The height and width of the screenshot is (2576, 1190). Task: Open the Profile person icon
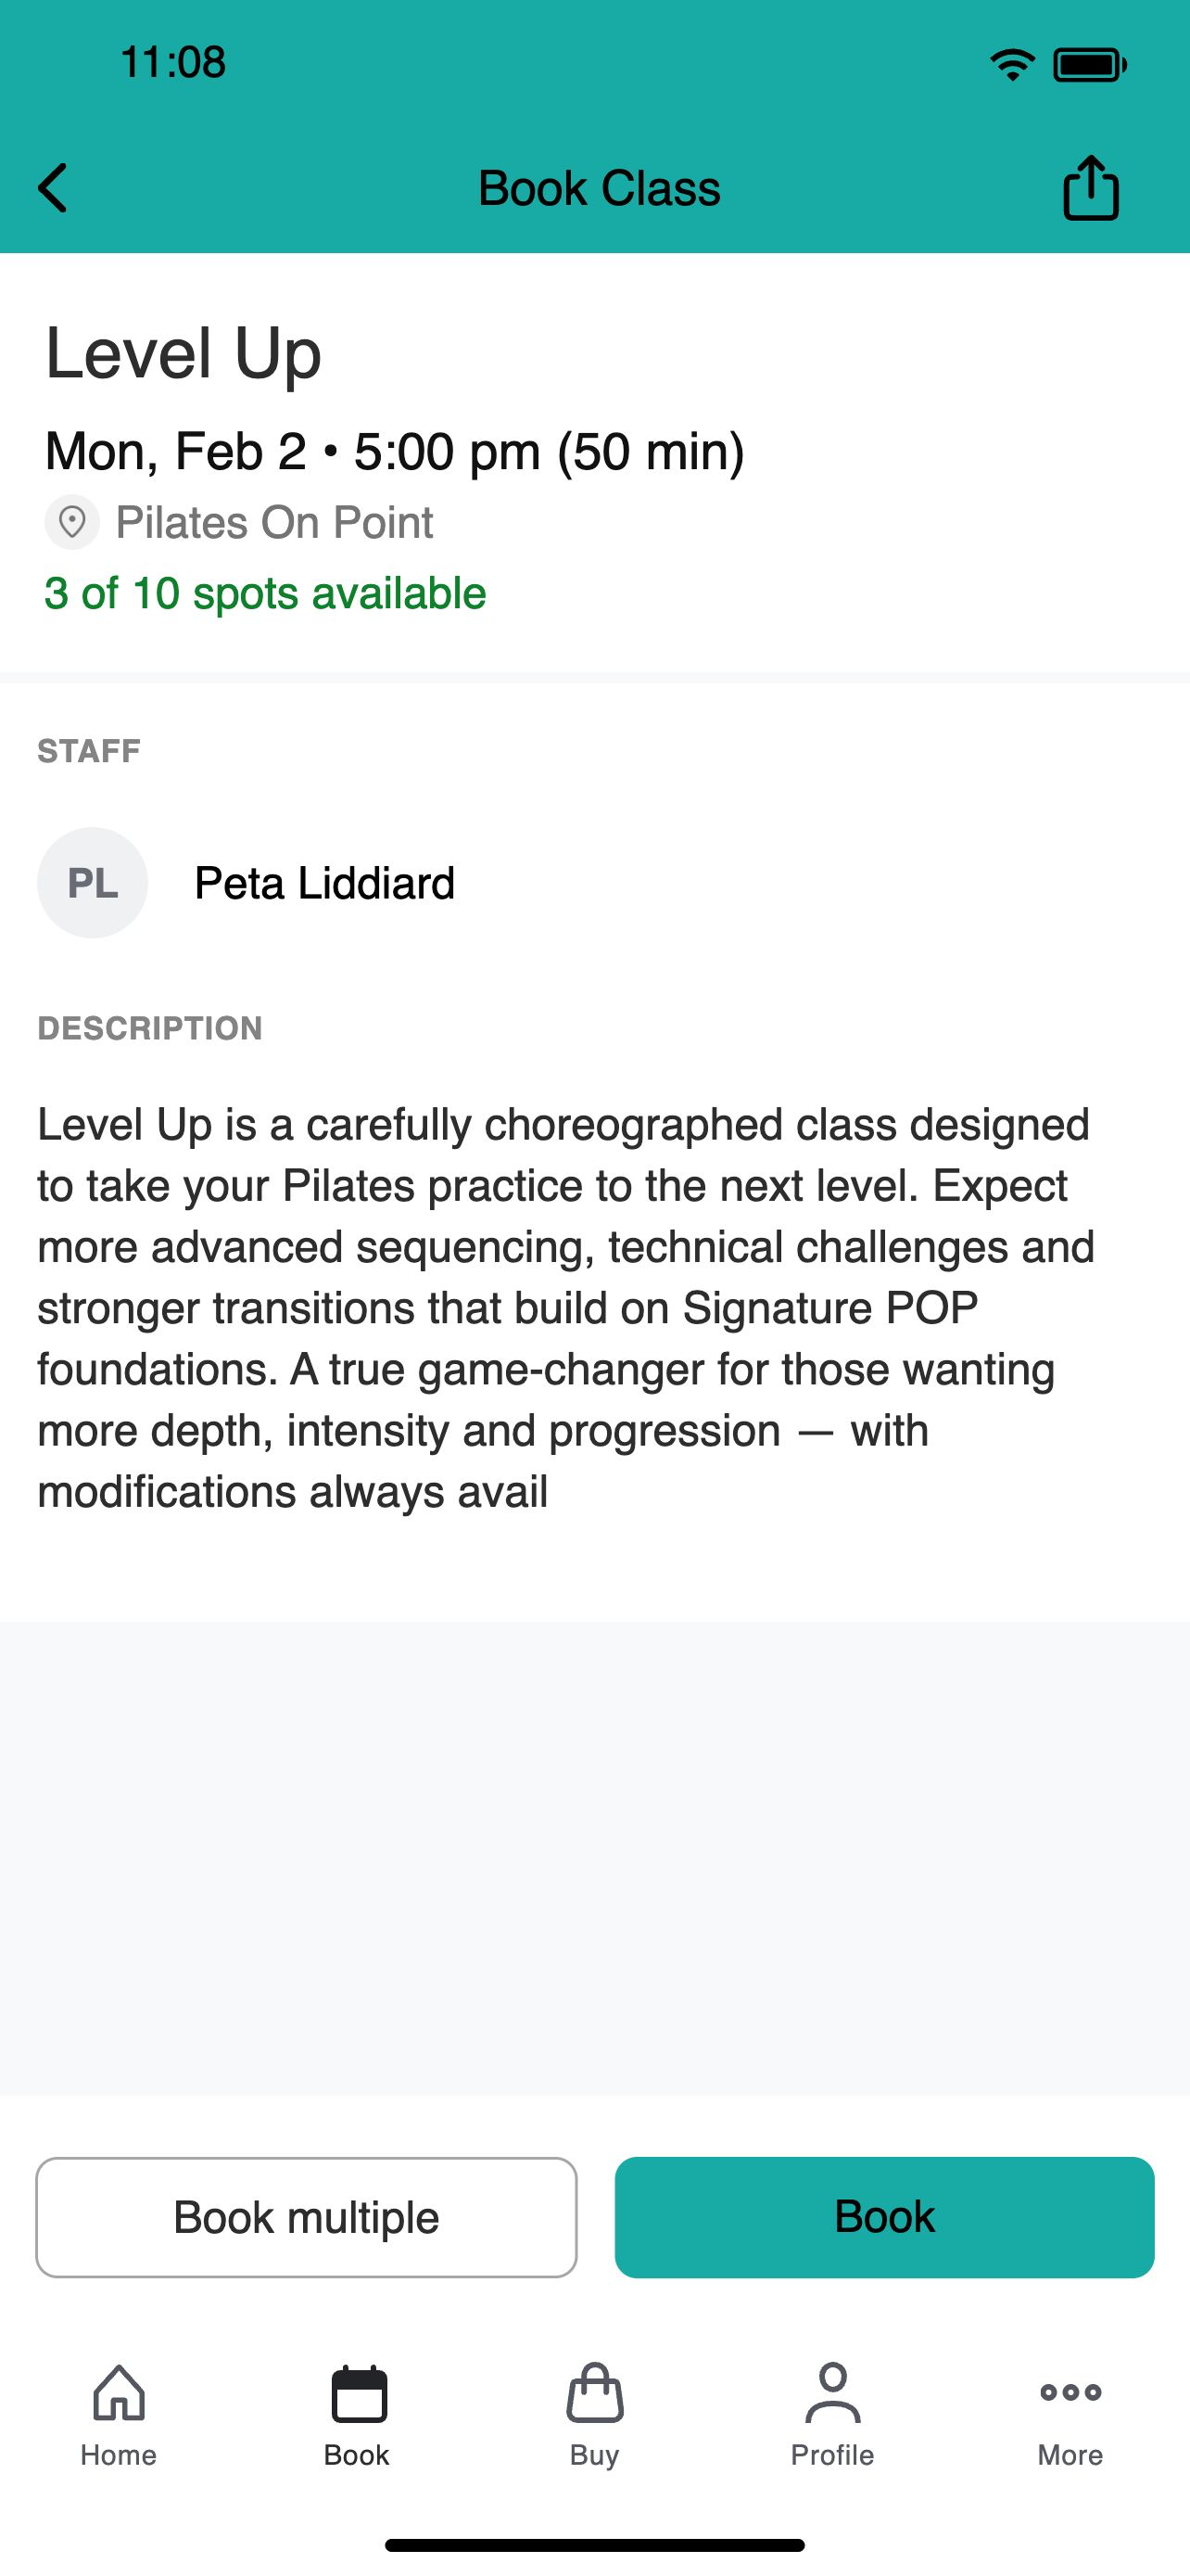pos(832,2392)
